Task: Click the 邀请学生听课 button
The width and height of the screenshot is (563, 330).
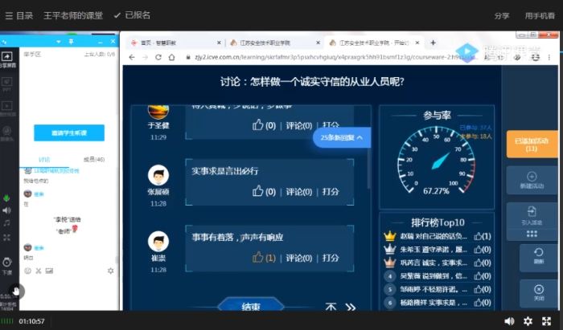Action: tap(69, 132)
